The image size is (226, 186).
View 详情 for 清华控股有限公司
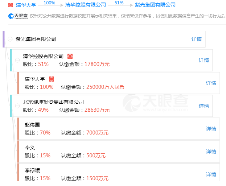[204, 60]
